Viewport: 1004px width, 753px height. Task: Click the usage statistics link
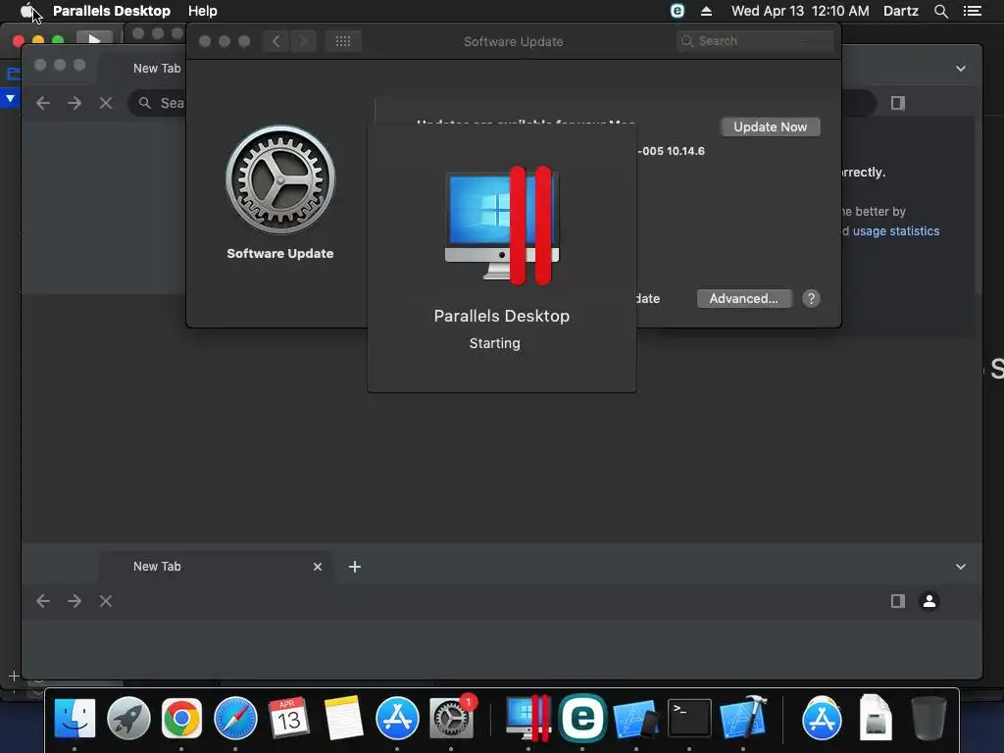pyautogui.click(x=896, y=231)
